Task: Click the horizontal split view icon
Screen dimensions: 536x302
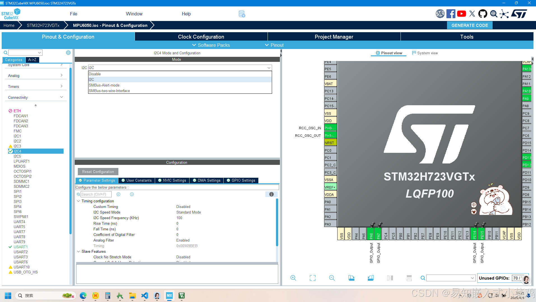Action: point(409,278)
